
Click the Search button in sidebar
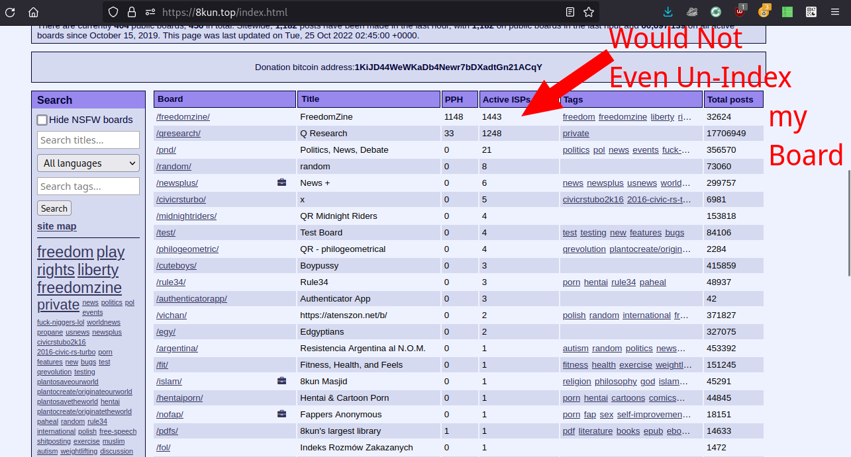coord(54,208)
